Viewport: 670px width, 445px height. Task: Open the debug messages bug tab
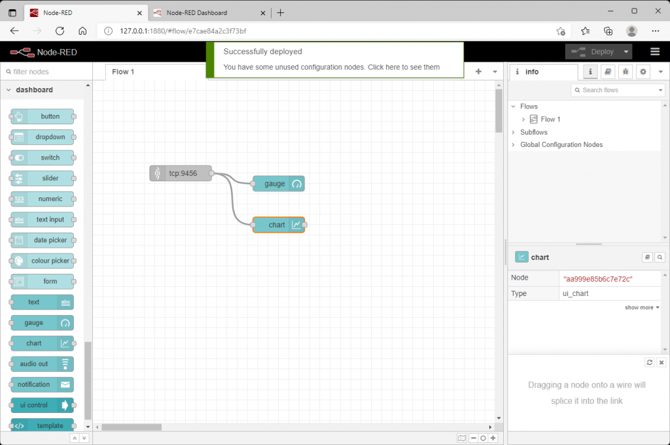[625, 72]
